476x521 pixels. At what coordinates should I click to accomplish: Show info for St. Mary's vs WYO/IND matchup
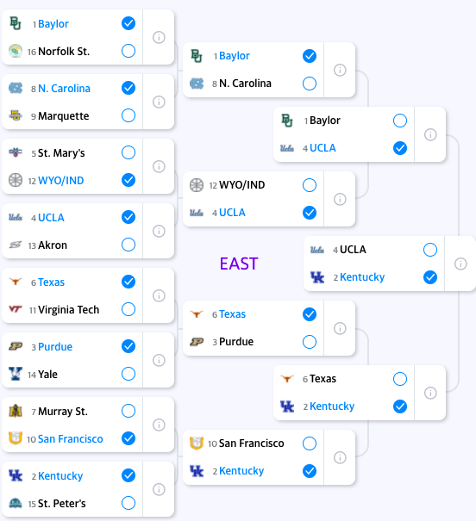coord(159,166)
